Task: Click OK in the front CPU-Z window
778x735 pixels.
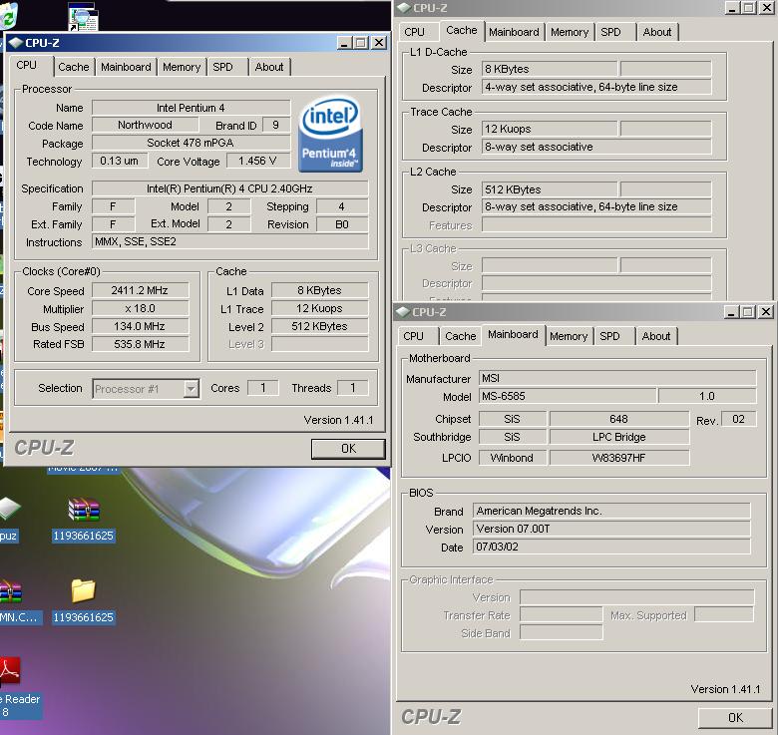Action: point(348,449)
